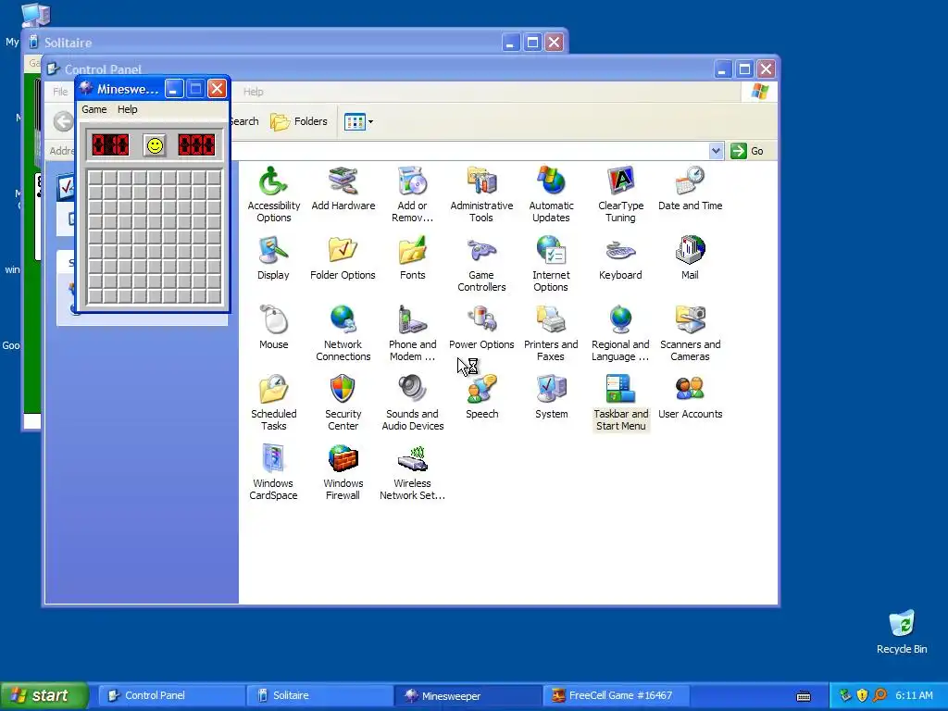The image size is (948, 711).
Task: Open Phone and Modem Options icon
Action: tap(412, 319)
